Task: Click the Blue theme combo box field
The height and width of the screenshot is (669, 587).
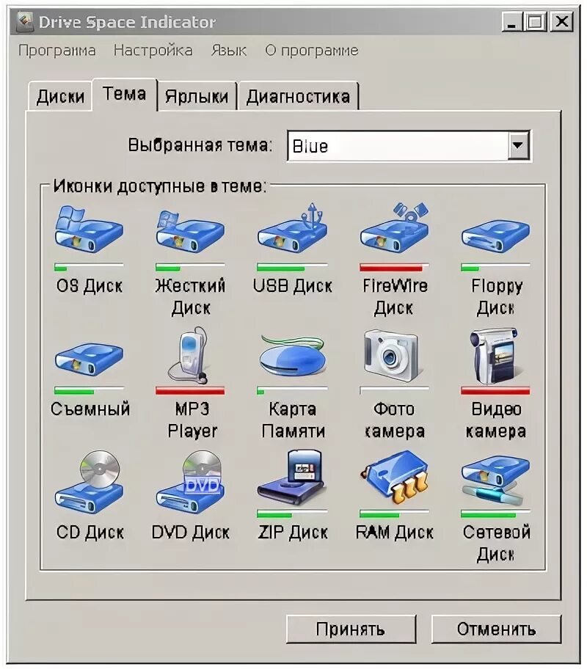Action: [409, 146]
